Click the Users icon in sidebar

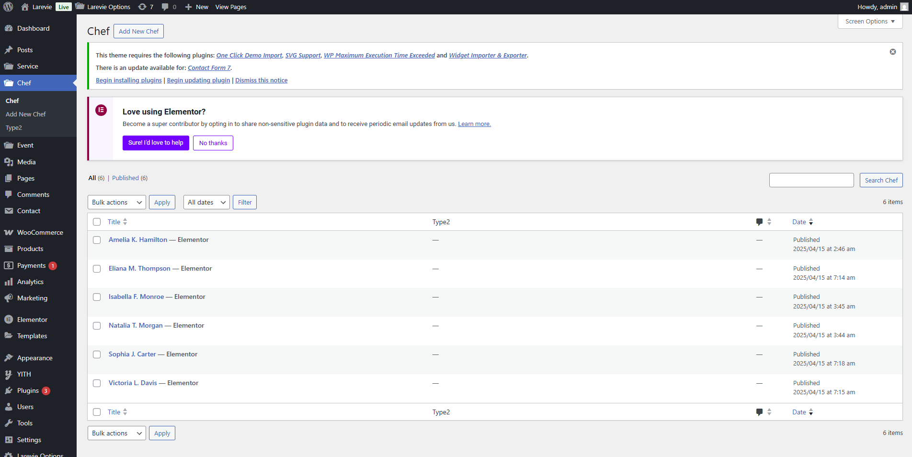point(9,407)
